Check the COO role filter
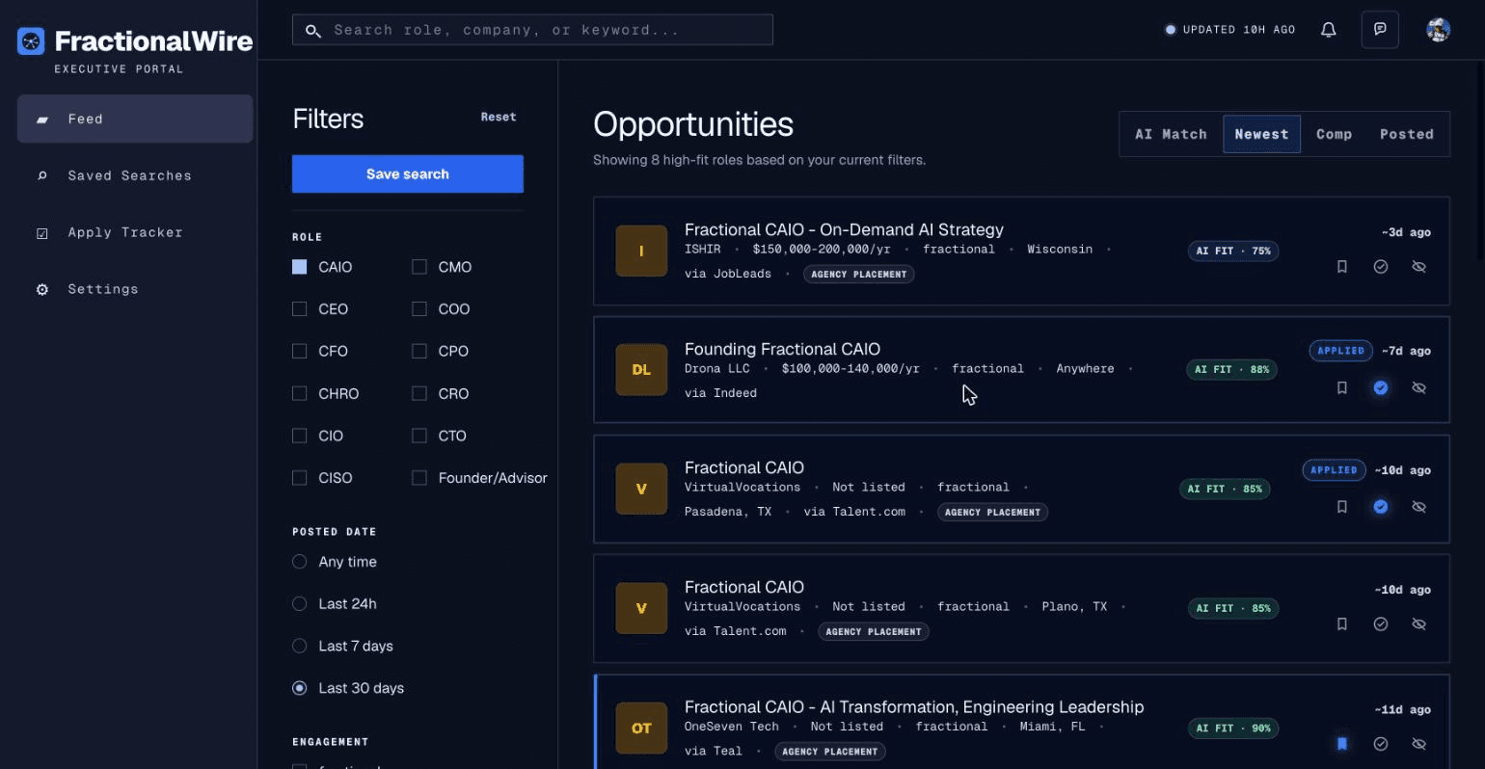 (x=419, y=309)
